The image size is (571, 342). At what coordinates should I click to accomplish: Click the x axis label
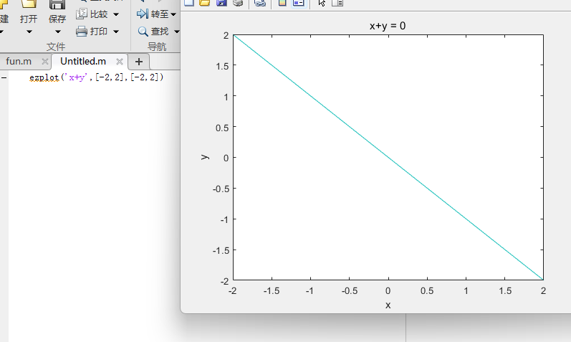(388, 305)
